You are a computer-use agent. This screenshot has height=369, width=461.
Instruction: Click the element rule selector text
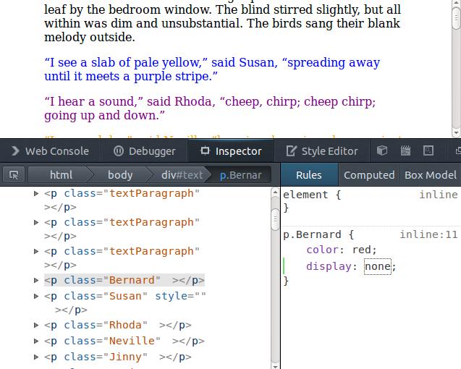click(305, 195)
